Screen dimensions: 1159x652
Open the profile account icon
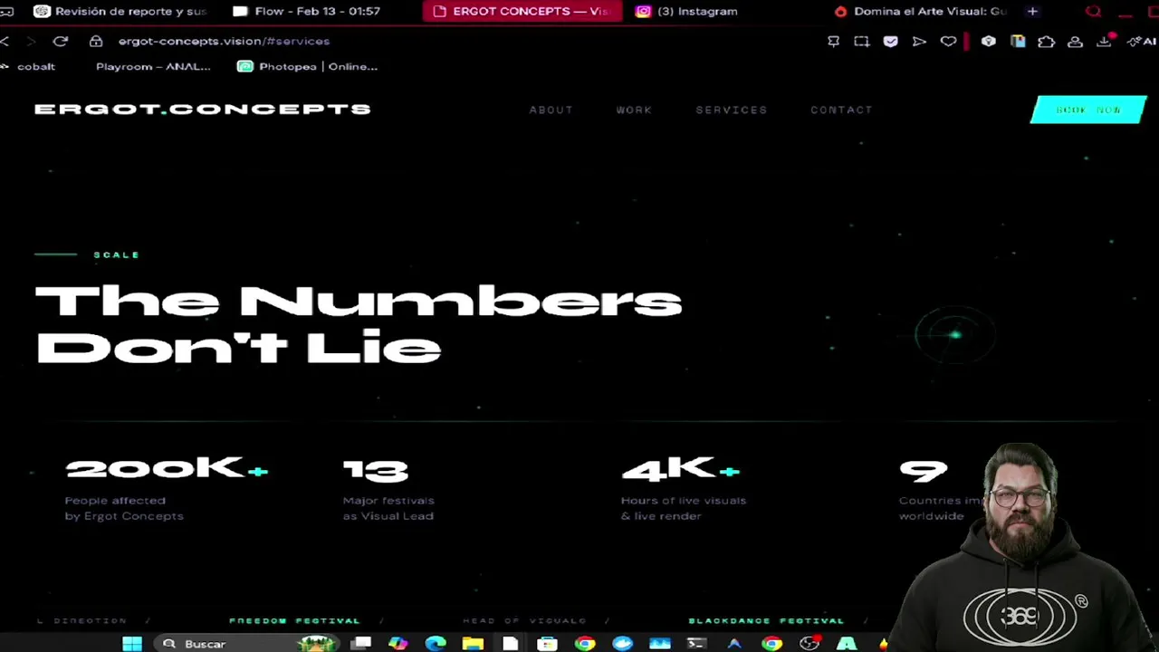[1075, 42]
